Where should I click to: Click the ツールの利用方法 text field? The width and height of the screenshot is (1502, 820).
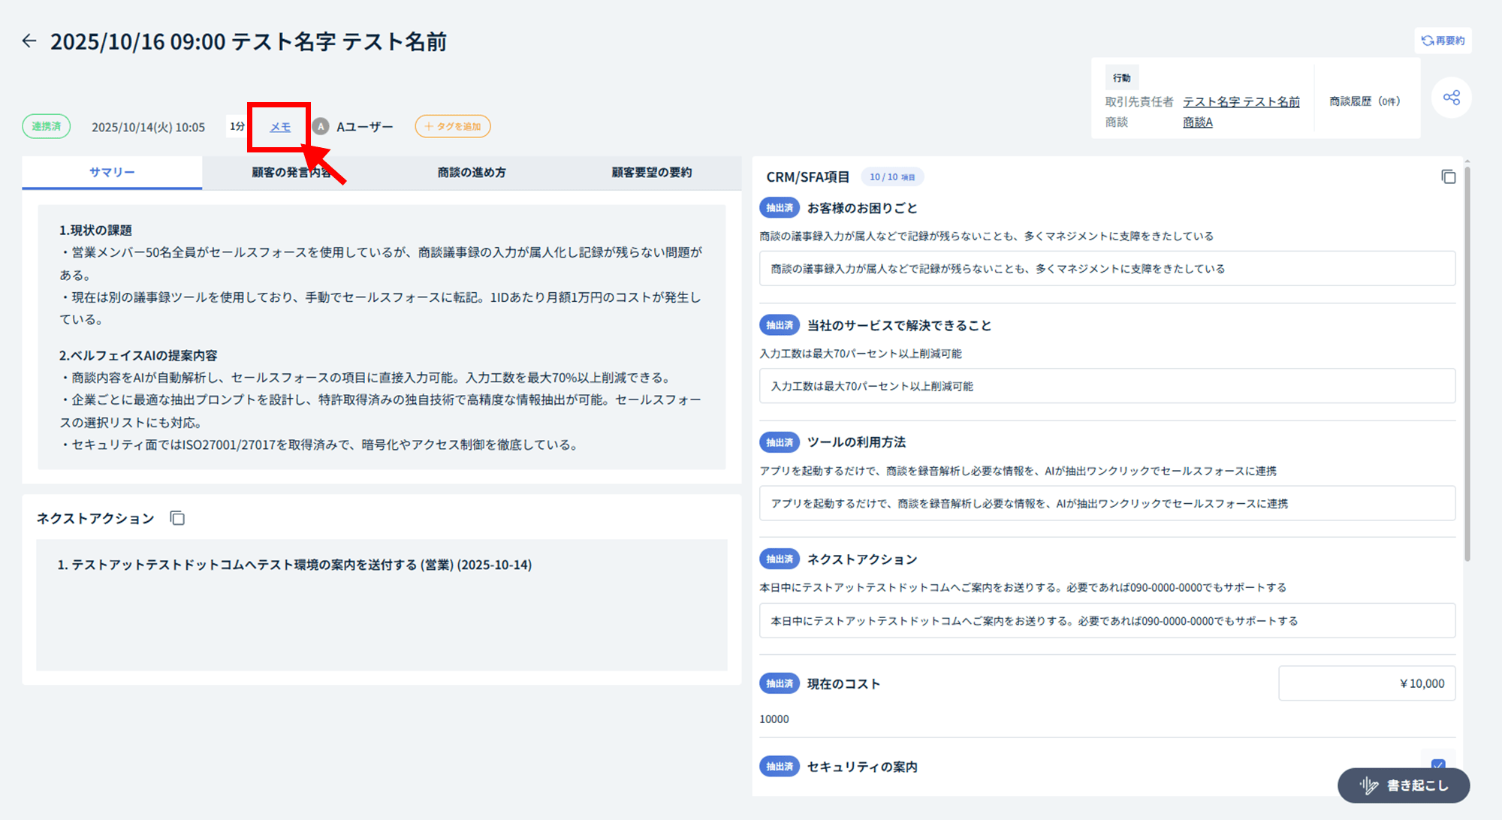pyautogui.click(x=1106, y=504)
